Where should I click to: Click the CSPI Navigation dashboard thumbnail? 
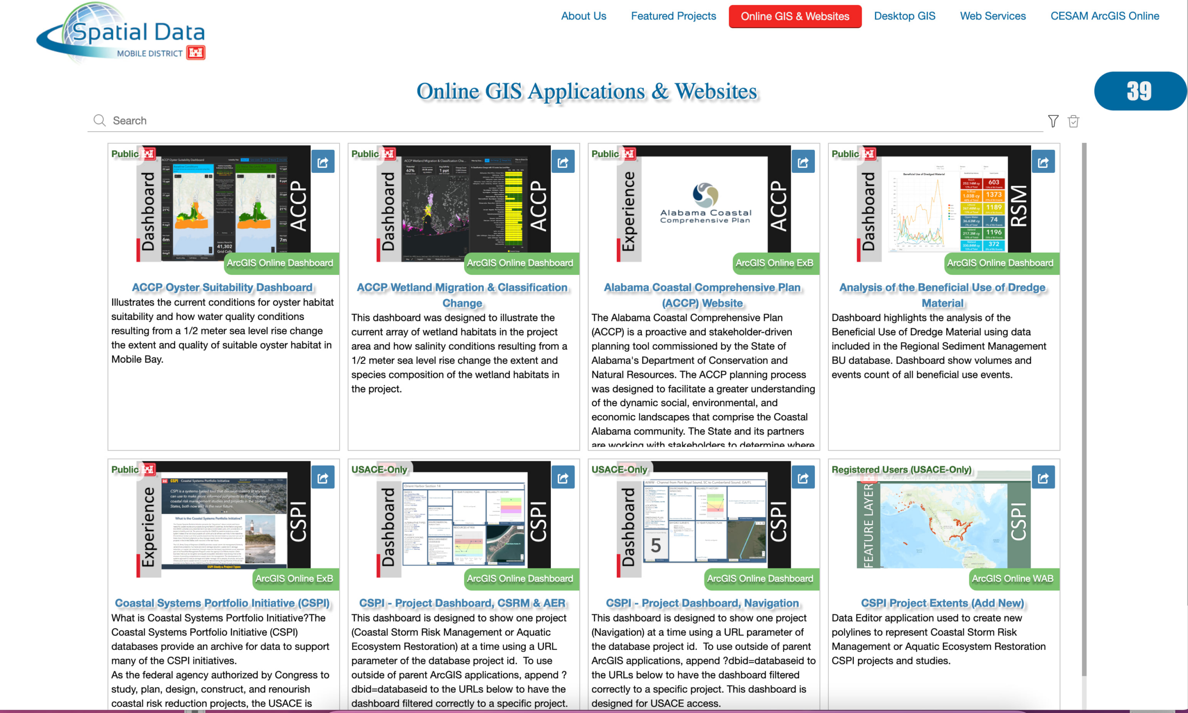pyautogui.click(x=704, y=519)
